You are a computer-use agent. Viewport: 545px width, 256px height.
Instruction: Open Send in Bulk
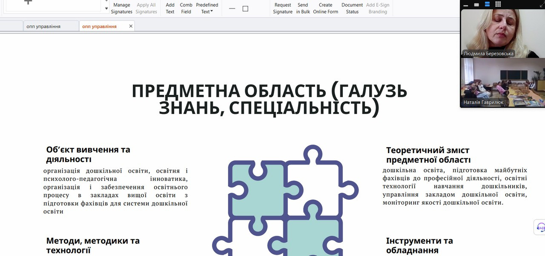click(303, 8)
